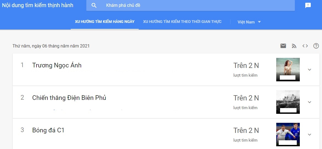
Task: Open the Việt Nam country dropdown
Action: [x=249, y=22]
